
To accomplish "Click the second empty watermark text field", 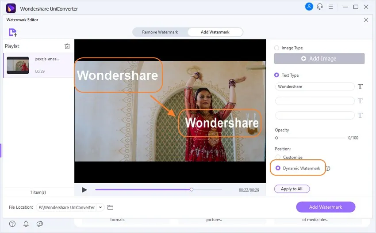I will point(315,101).
